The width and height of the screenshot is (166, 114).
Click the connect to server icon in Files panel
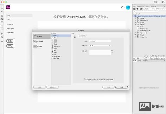[x=134, y=9]
